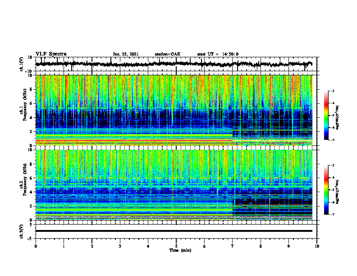Click the "Time (min)" axis title
Image resolution: width=357 pixels, height=276 pixels.
tap(180, 250)
